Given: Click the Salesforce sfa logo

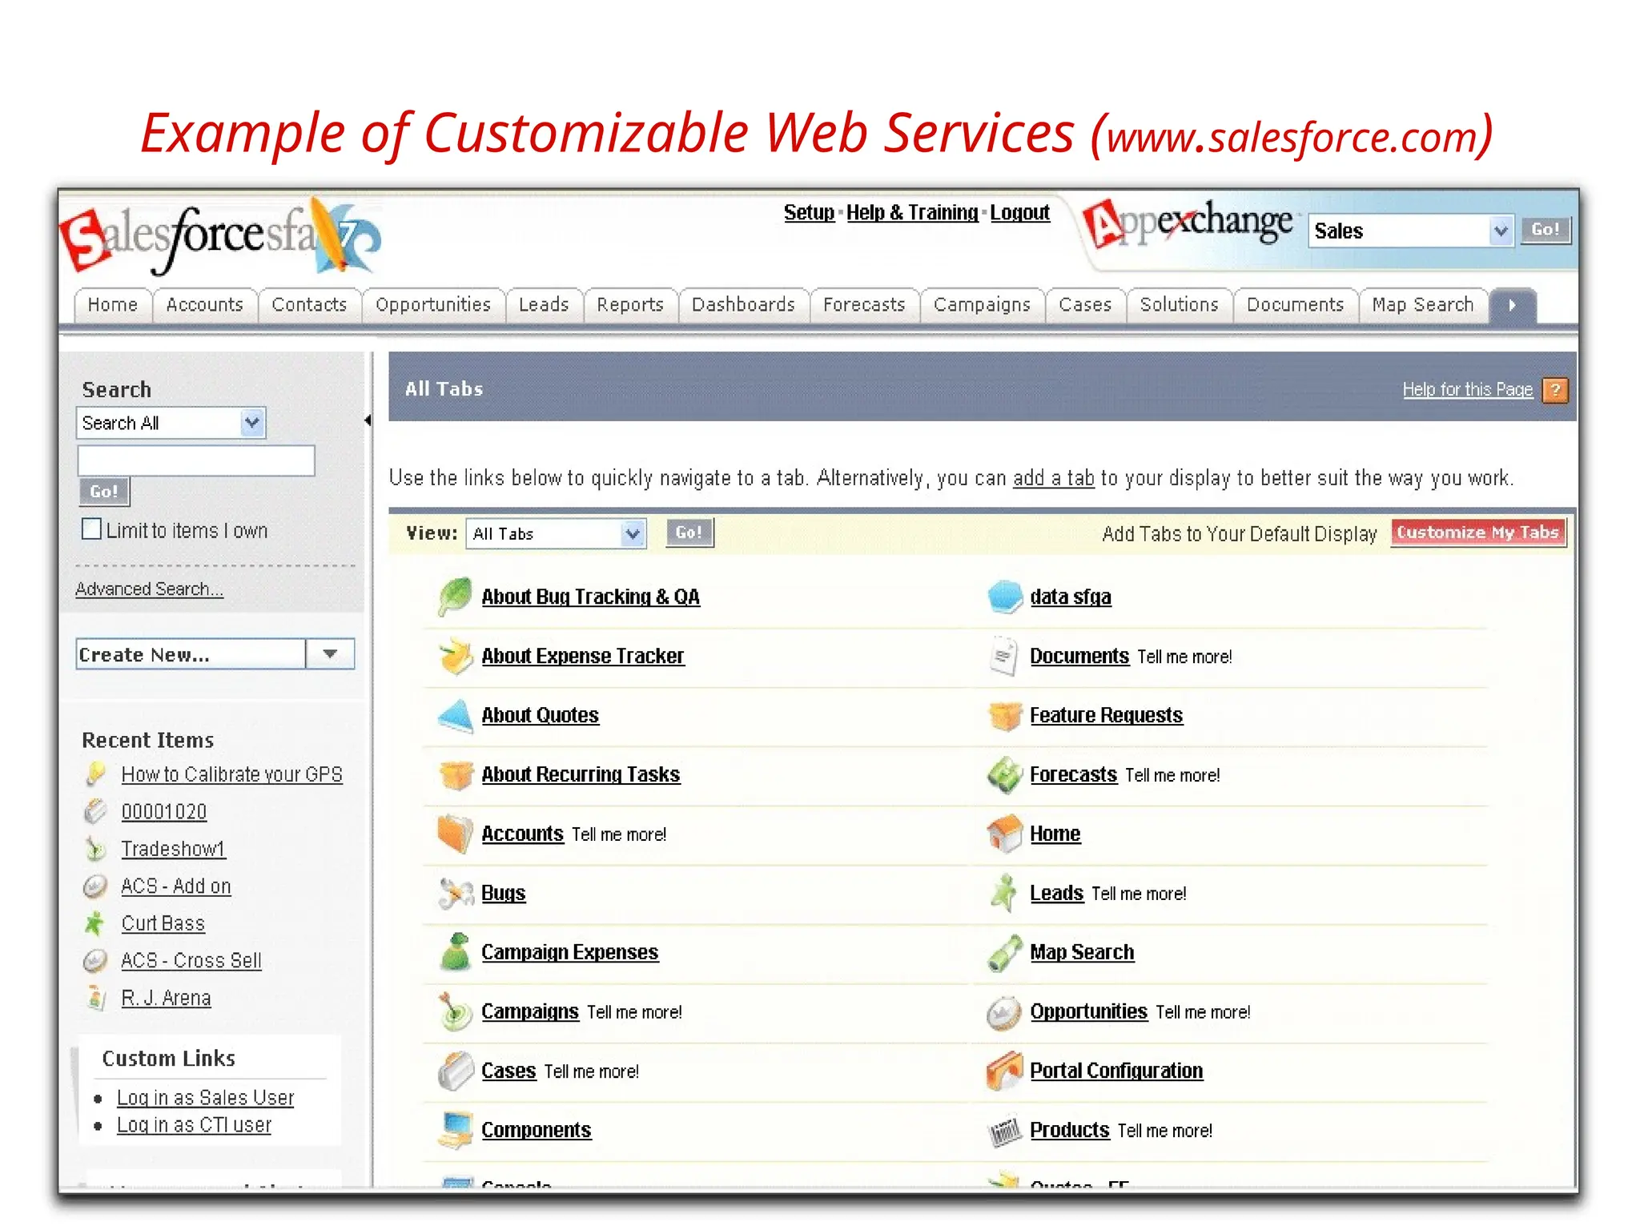Looking at the screenshot, I should coord(221,238).
